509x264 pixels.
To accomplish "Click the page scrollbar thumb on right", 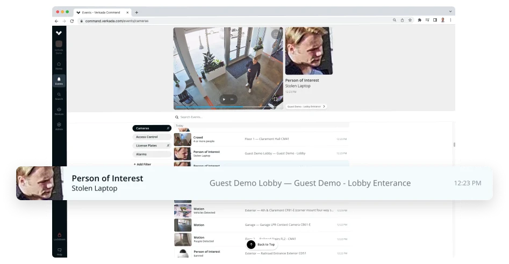I will tap(454, 144).
